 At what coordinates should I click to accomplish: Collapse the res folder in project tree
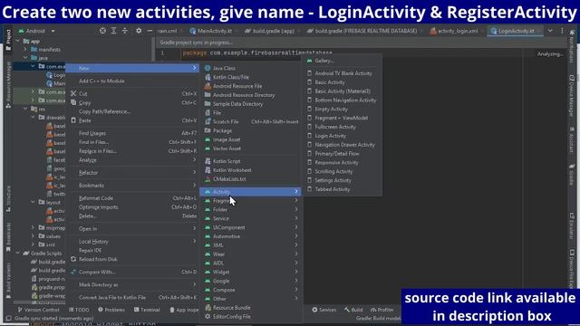click(x=25, y=109)
